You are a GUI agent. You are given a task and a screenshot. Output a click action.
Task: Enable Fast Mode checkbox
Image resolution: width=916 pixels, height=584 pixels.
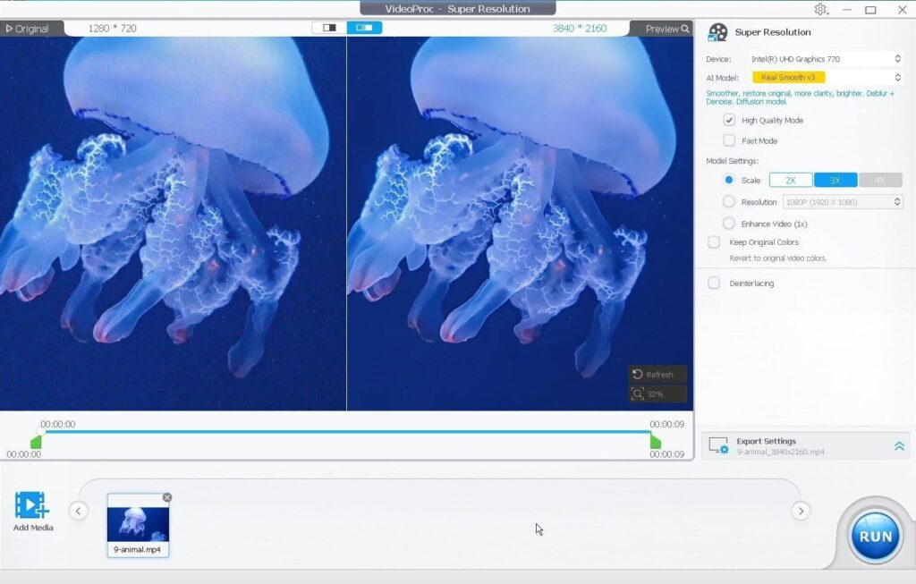pyautogui.click(x=729, y=140)
